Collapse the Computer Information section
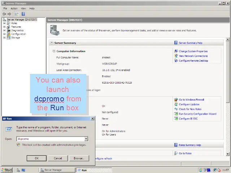Image resolution: width=231 pixels, height=173 pixels. 54,51
